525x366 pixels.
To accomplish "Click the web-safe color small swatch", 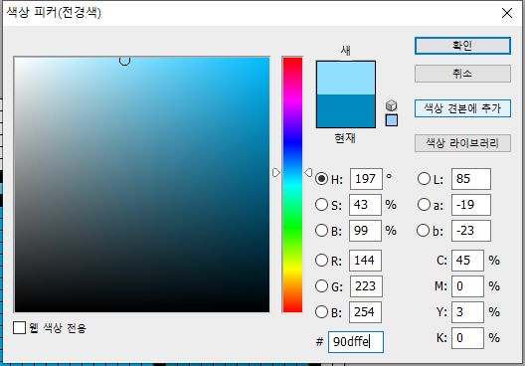I will 392,120.
